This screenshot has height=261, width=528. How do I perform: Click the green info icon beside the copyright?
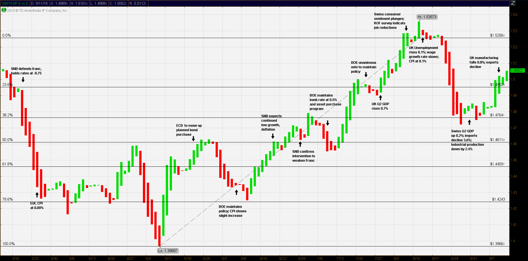(4, 10)
